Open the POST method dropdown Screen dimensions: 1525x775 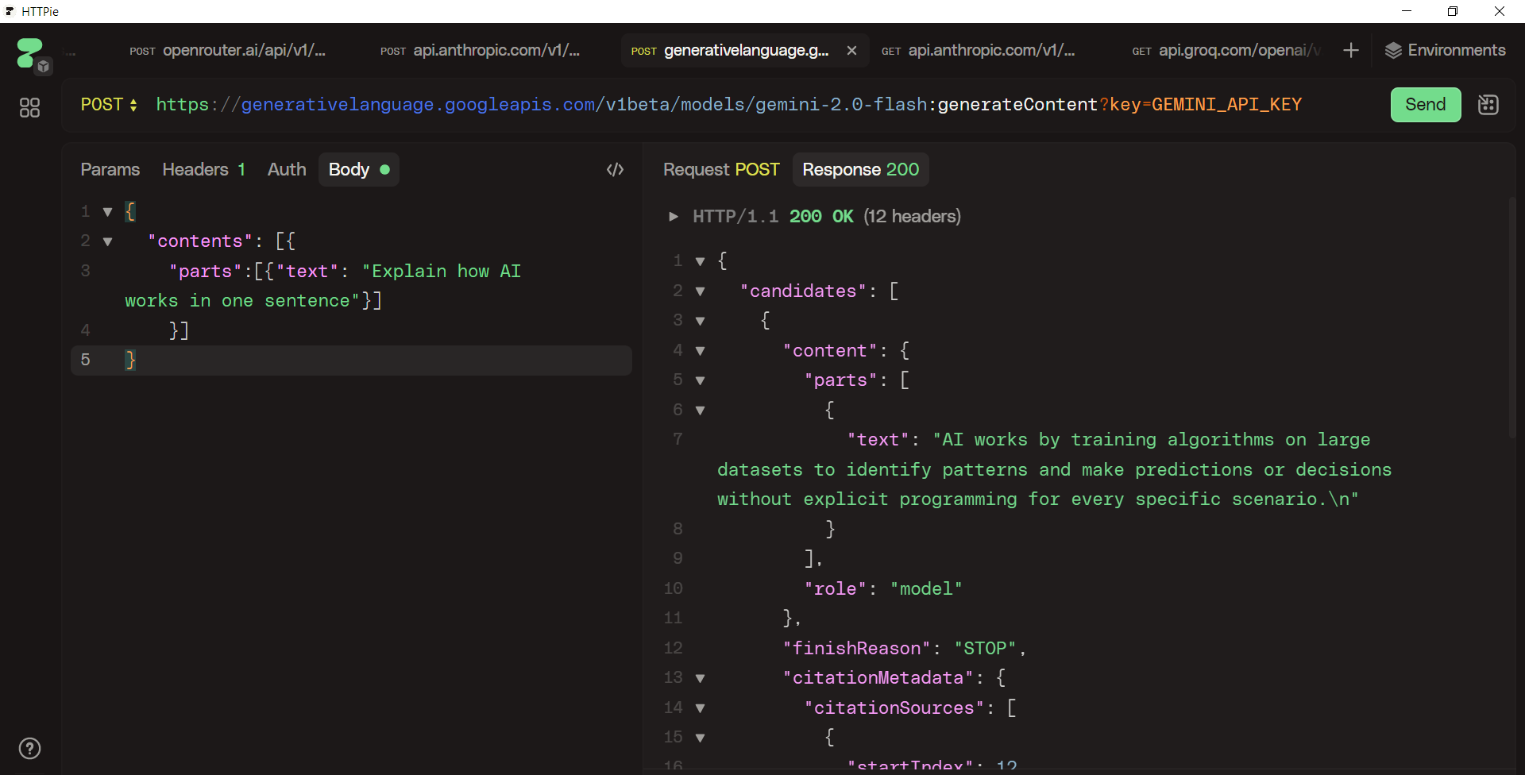pyautogui.click(x=109, y=105)
